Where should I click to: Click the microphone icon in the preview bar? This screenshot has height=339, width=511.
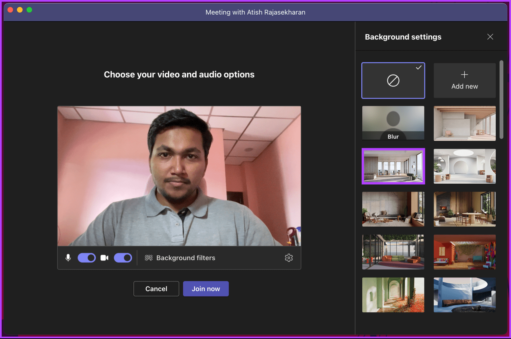[x=68, y=257]
